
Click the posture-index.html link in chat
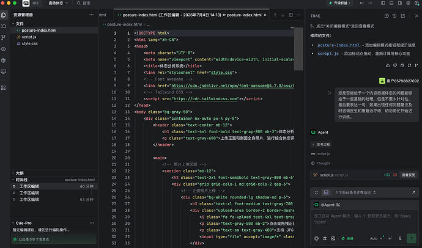338,45
